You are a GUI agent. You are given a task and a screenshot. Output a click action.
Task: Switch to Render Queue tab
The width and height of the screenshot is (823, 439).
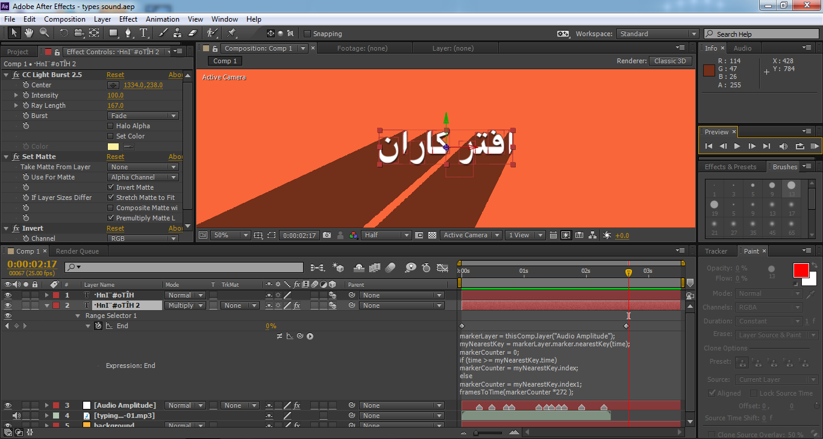77,251
